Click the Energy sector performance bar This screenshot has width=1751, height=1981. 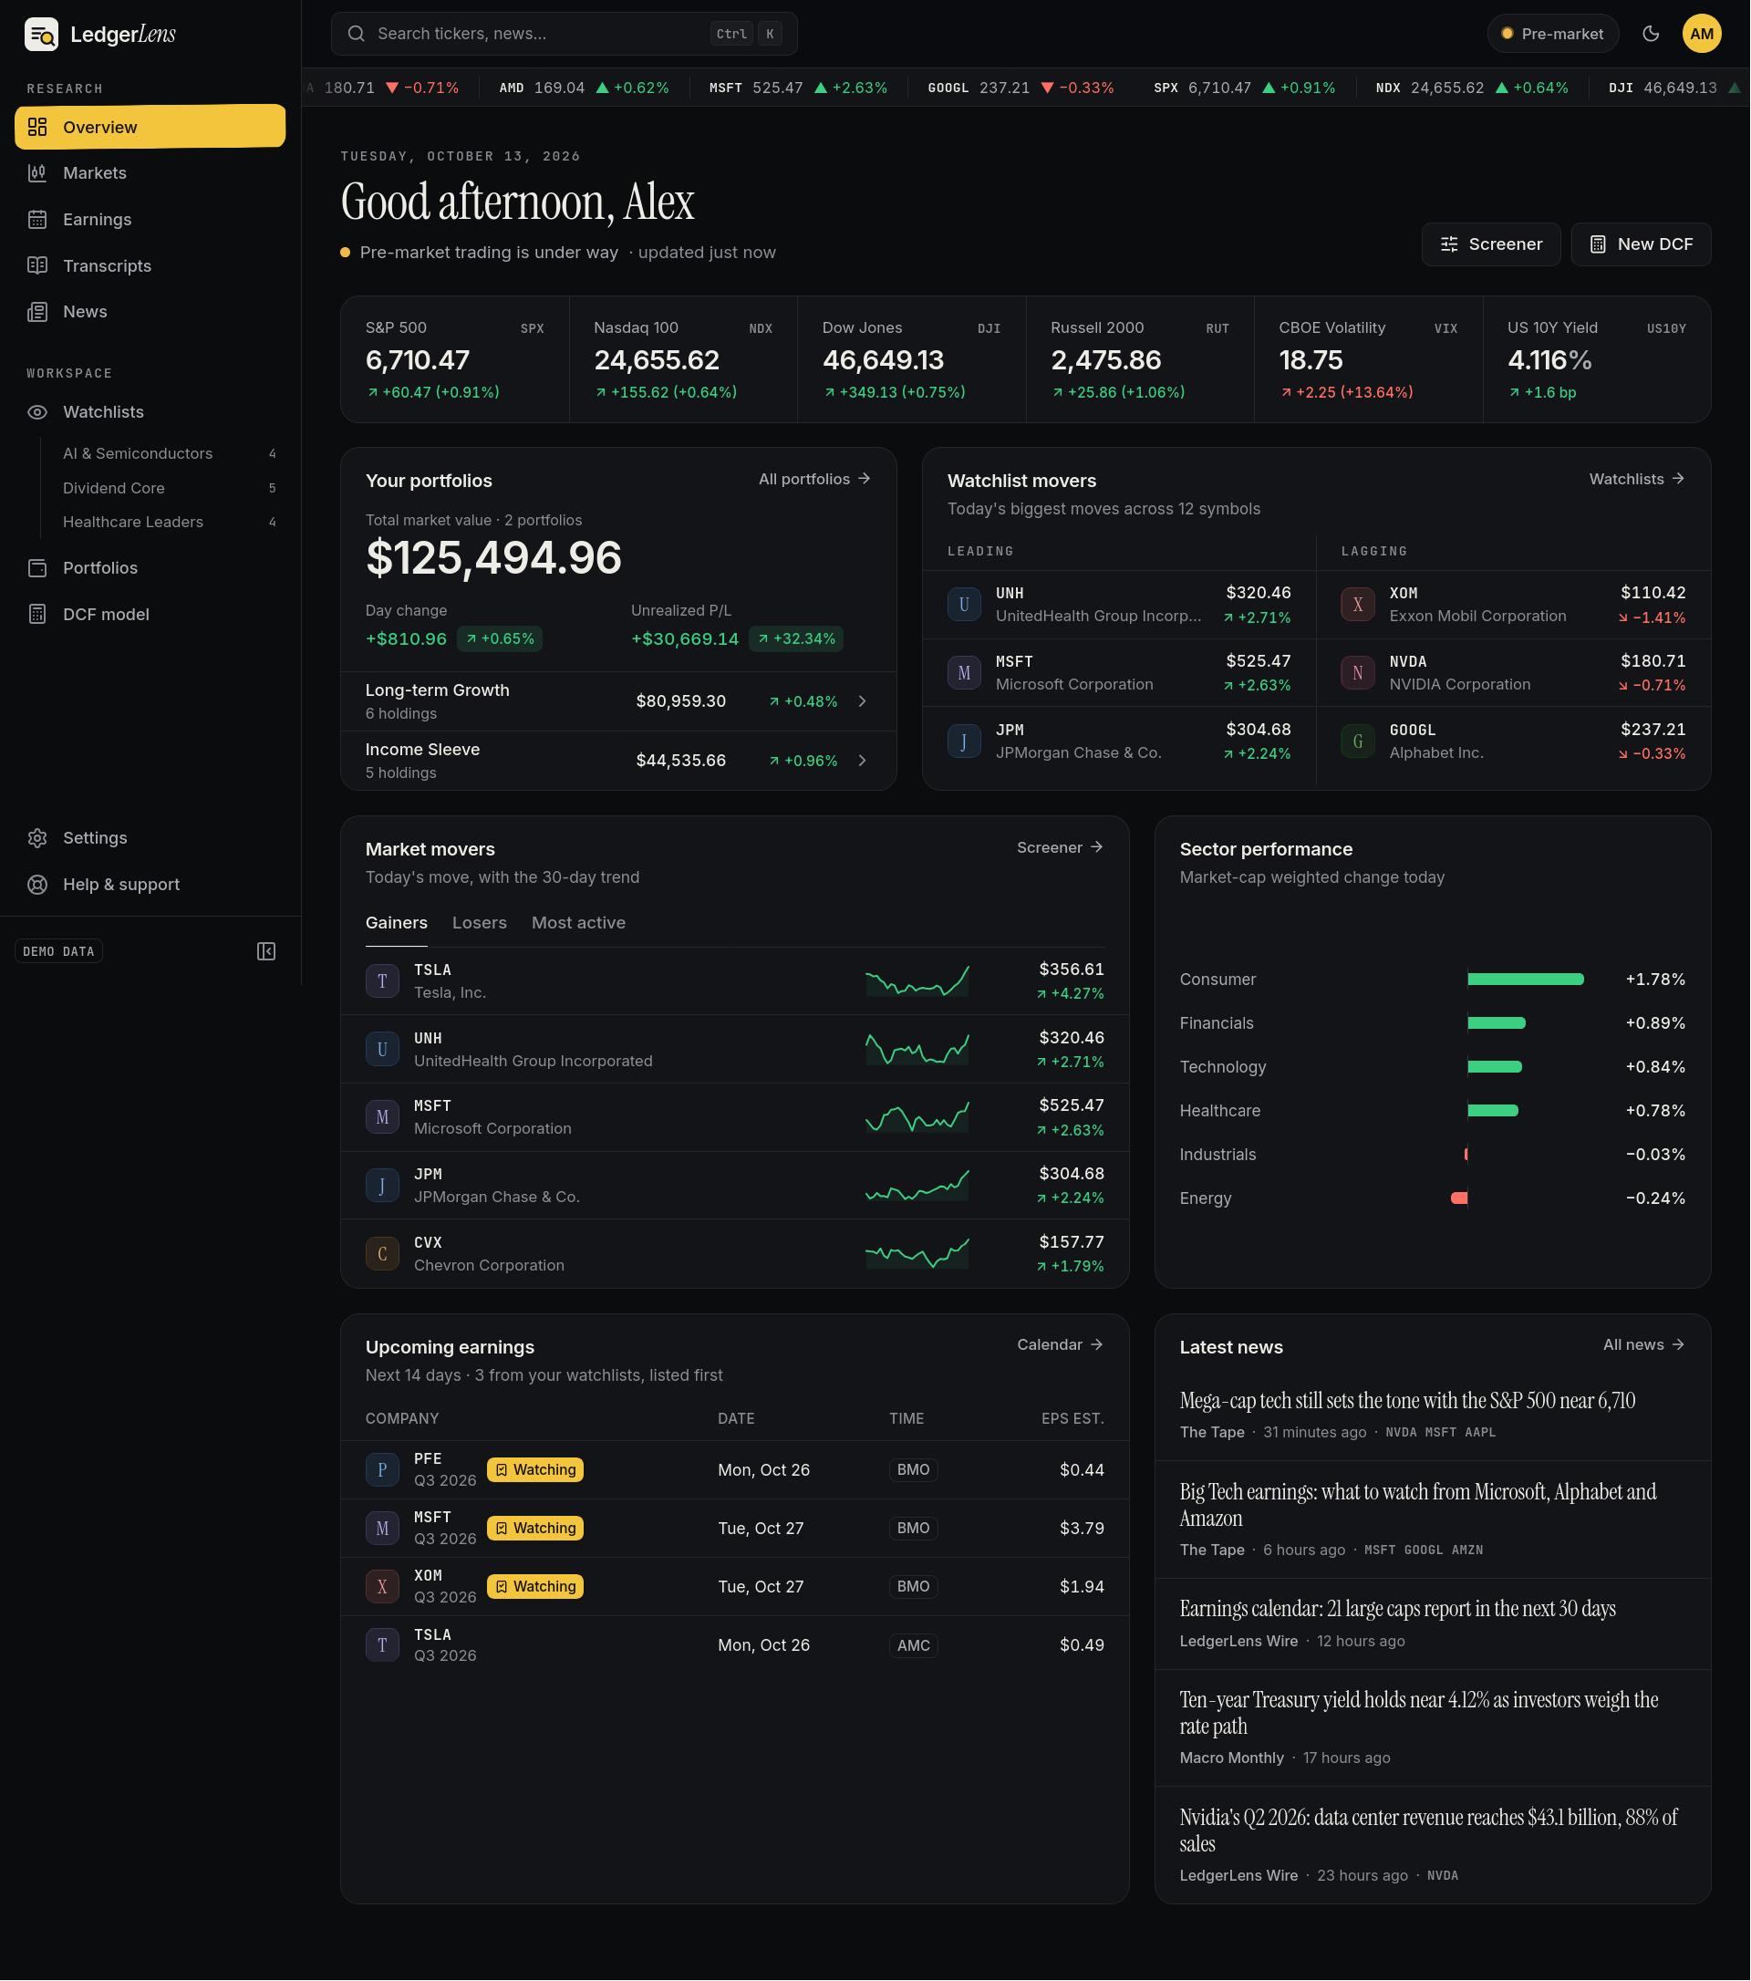coord(1459,1198)
